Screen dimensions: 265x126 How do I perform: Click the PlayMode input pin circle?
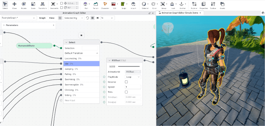coord(104,77)
